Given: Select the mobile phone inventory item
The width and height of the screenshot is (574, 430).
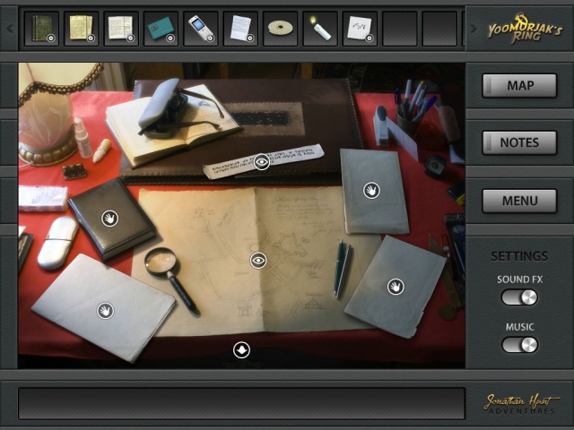Looking at the screenshot, I should [201, 29].
